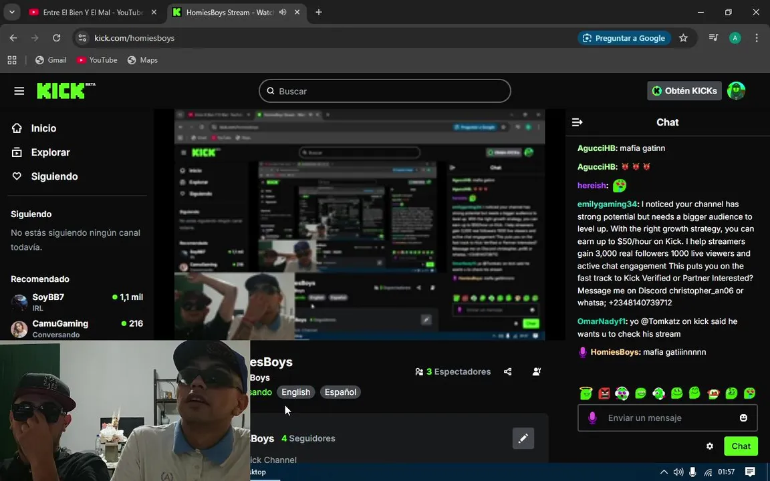Select the happy closed-eyes green emote

pyautogui.click(x=694, y=393)
